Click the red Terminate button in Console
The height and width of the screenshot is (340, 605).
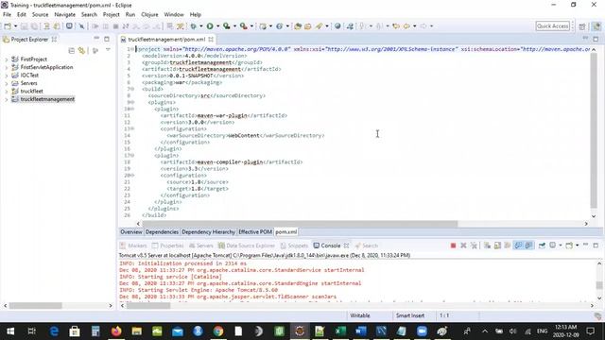[454, 246]
